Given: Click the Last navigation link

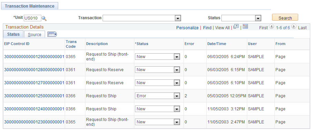Looking at the screenshot, I should coord(302,28).
